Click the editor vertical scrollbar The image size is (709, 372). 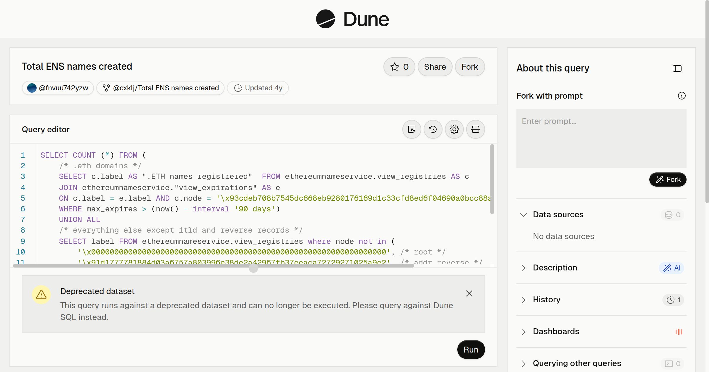coord(492,179)
